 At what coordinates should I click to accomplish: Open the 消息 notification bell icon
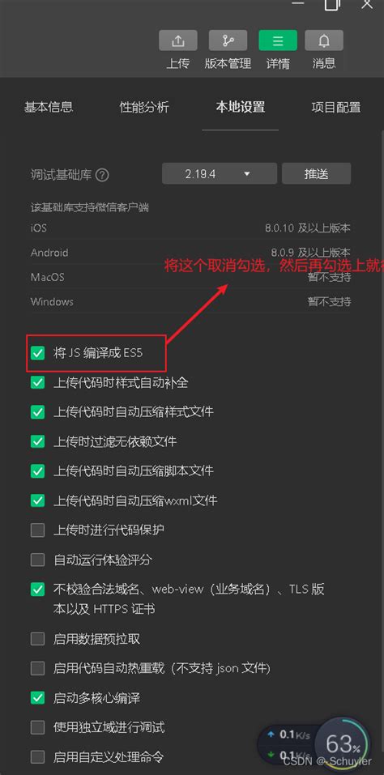(324, 40)
